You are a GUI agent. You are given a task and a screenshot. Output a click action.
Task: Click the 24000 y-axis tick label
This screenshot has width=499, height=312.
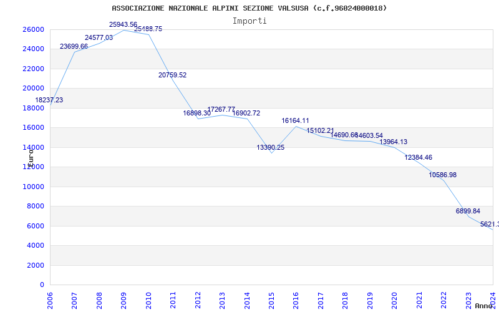33,49
